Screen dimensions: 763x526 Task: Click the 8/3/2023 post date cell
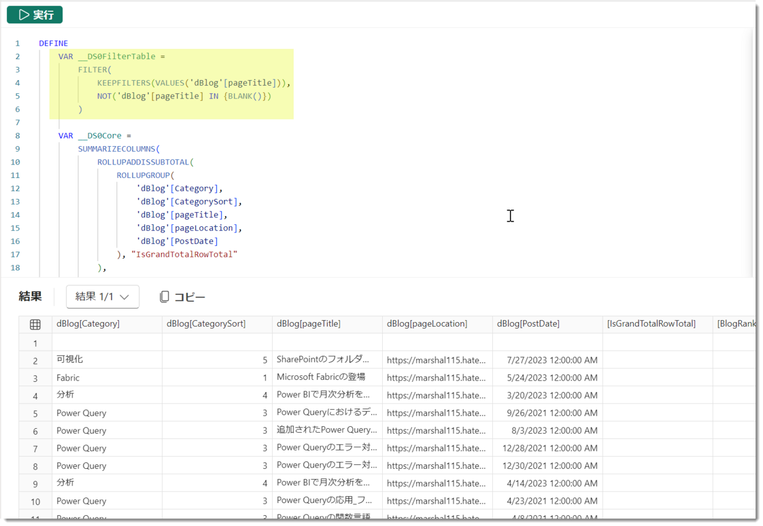point(547,431)
